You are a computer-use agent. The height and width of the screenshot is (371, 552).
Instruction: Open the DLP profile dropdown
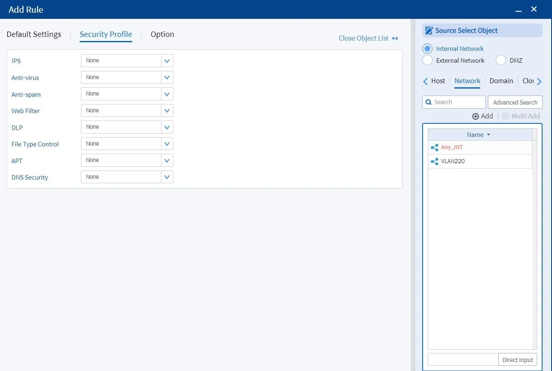(167, 127)
